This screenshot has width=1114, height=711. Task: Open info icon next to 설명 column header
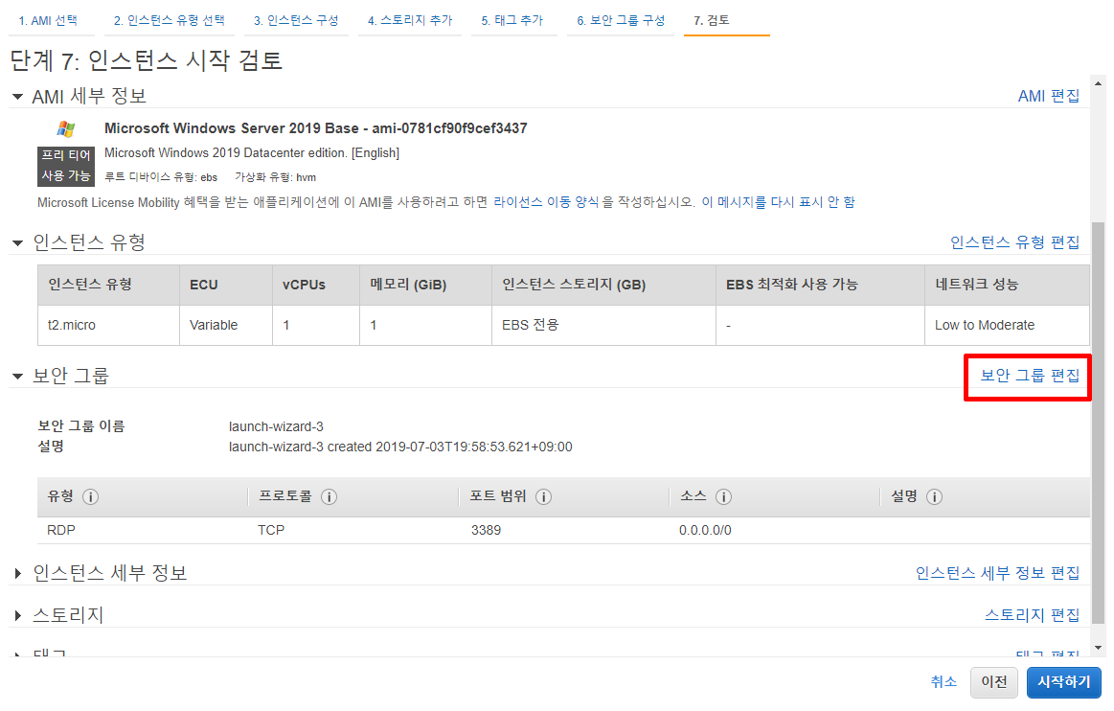[x=934, y=497]
